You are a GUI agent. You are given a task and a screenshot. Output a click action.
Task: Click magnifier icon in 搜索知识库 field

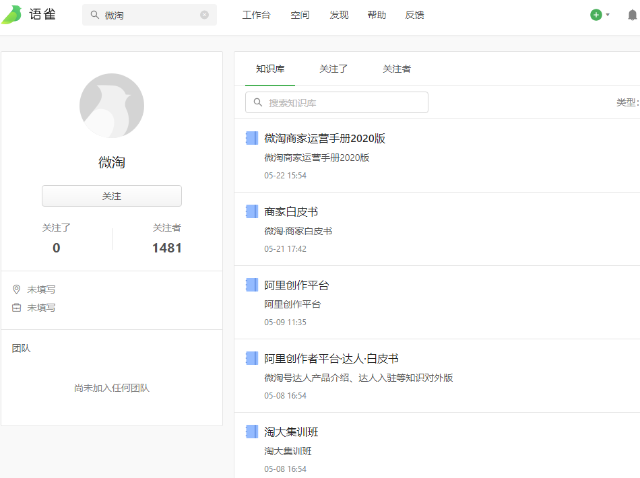point(258,102)
